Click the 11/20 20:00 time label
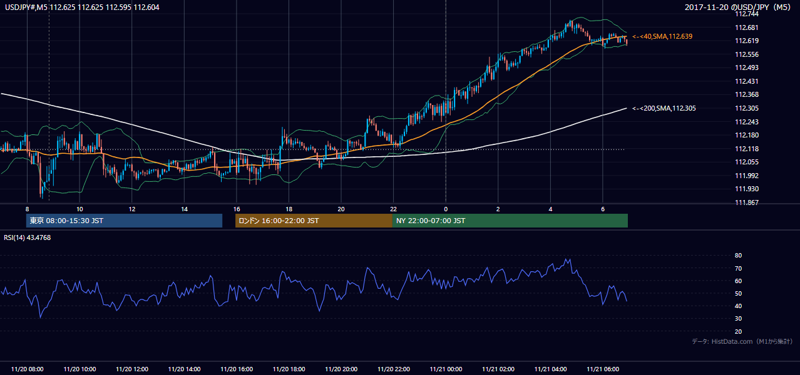800x375 pixels. [x=341, y=369]
